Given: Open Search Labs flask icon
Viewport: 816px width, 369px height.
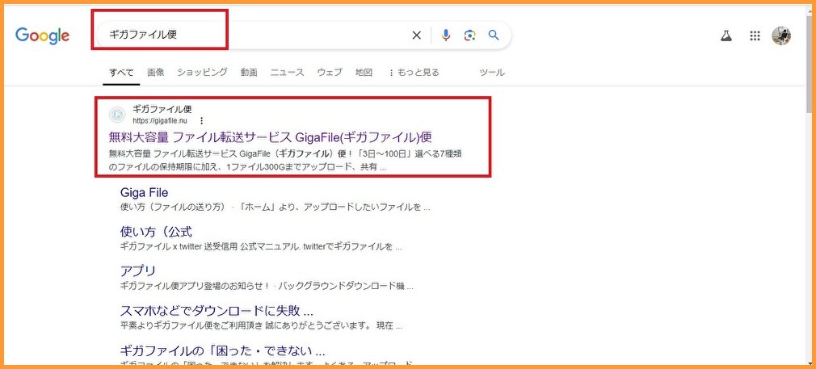Looking at the screenshot, I should (x=726, y=36).
